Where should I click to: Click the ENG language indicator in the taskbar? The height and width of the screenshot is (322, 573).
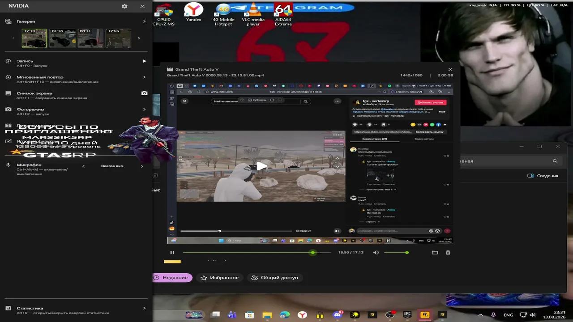509,315
